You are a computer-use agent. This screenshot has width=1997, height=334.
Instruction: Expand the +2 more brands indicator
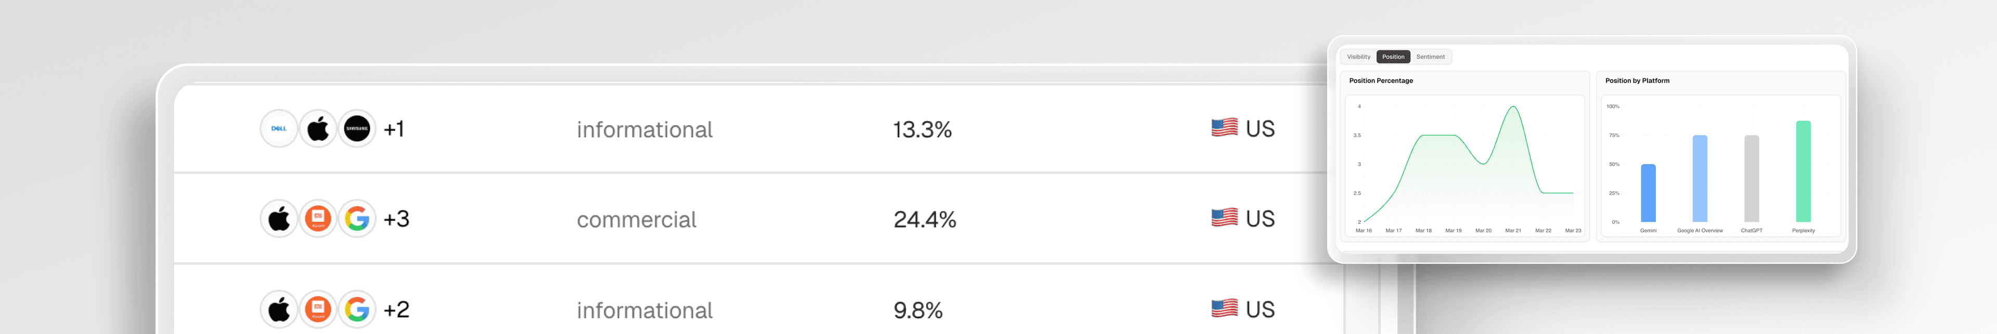(396, 310)
